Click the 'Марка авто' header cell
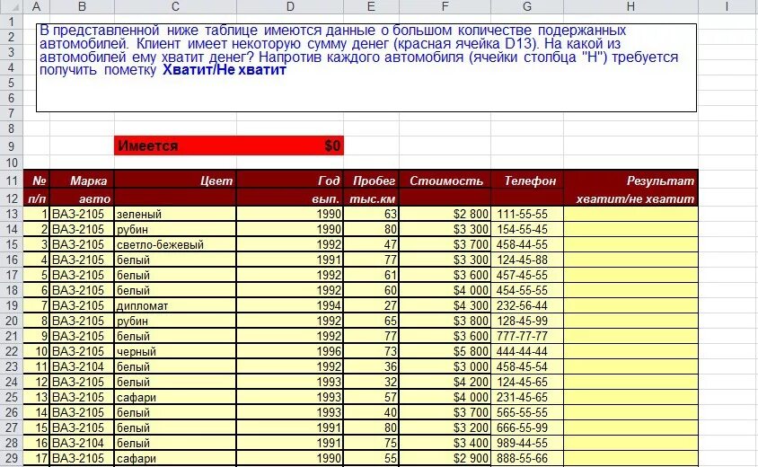 82,189
